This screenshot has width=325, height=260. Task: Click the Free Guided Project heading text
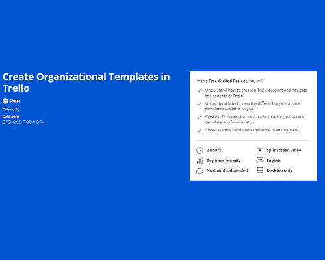pos(227,81)
